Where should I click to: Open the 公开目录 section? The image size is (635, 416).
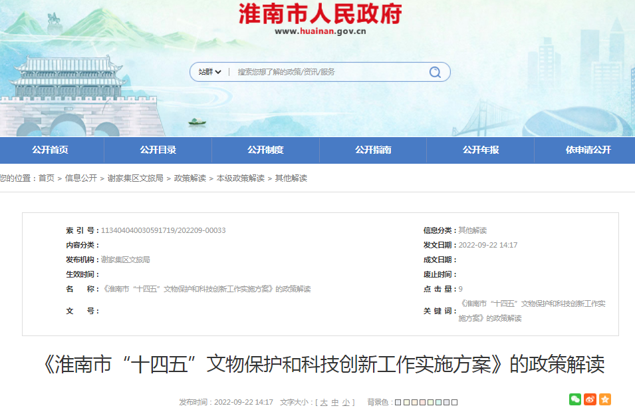tap(159, 150)
